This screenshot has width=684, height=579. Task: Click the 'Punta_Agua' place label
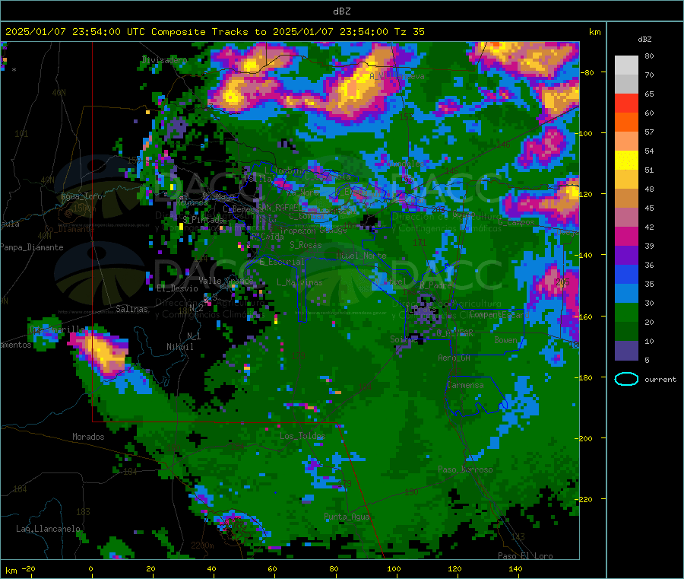click(347, 517)
